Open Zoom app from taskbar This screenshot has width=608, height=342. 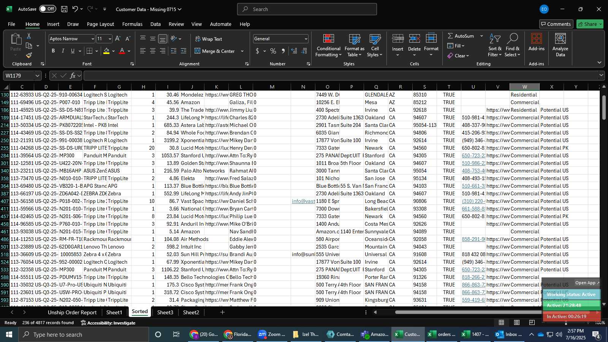272,334
